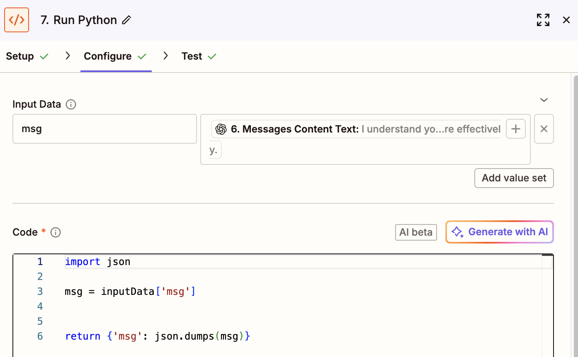Click the pencil icon to rename step

tap(127, 20)
